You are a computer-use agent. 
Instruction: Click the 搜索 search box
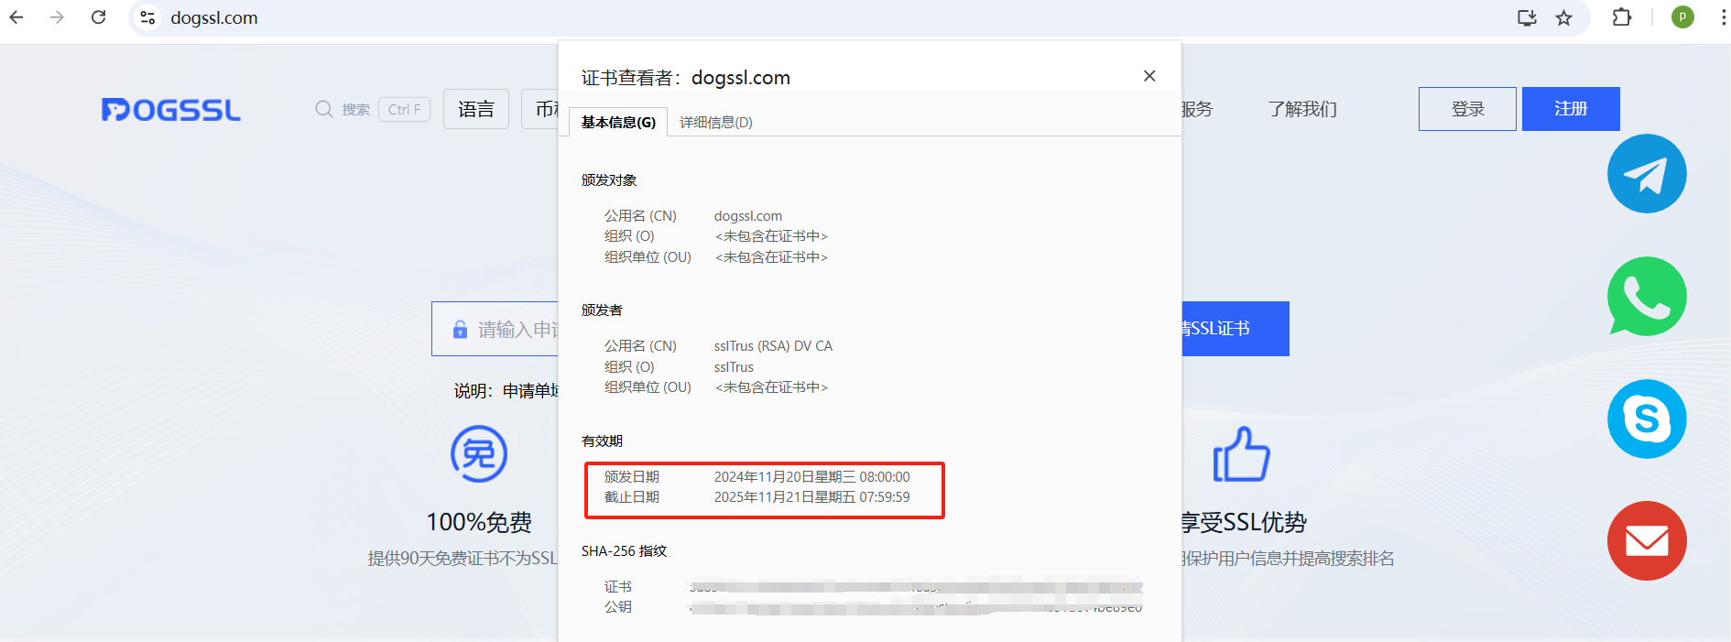[x=372, y=109]
